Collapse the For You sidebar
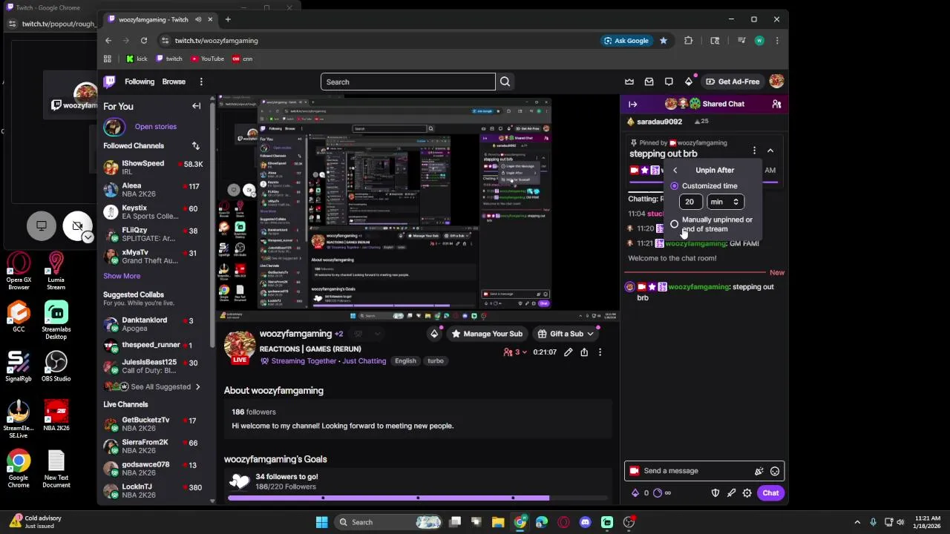Viewport: 950px width, 534px height. [x=196, y=106]
